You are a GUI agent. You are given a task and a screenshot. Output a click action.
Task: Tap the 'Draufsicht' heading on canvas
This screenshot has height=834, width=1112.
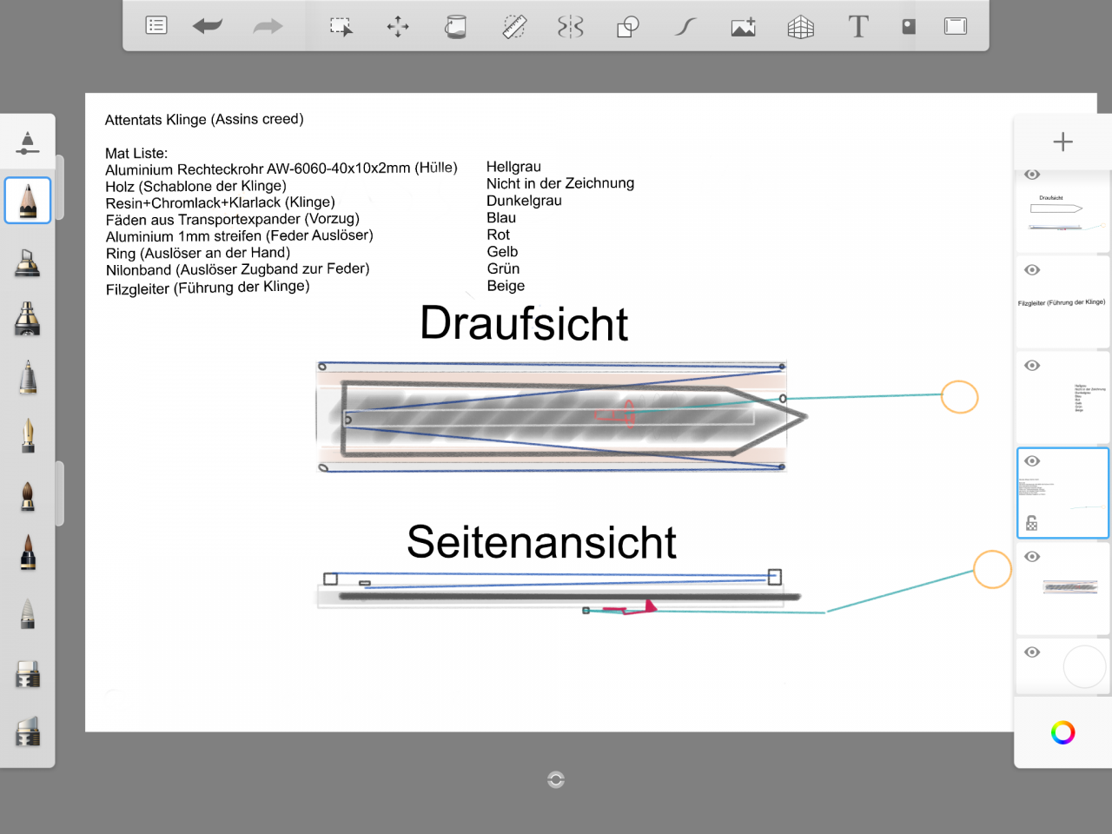pyautogui.click(x=524, y=324)
